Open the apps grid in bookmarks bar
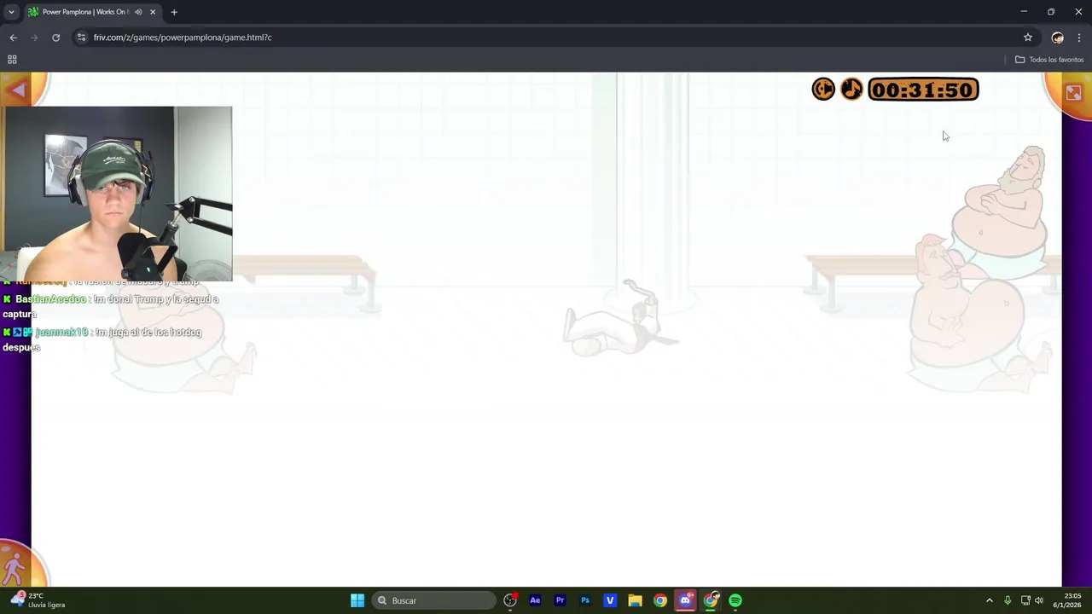1092x614 pixels. click(12, 60)
